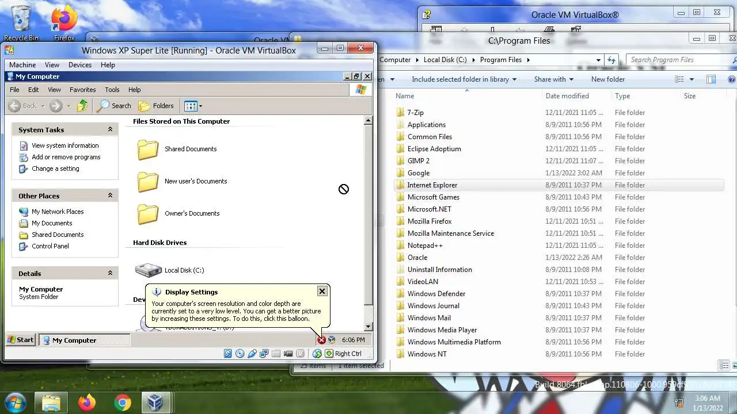Click the shared folders icon in VirtualBox status bar
The image size is (737, 414).
(x=276, y=354)
